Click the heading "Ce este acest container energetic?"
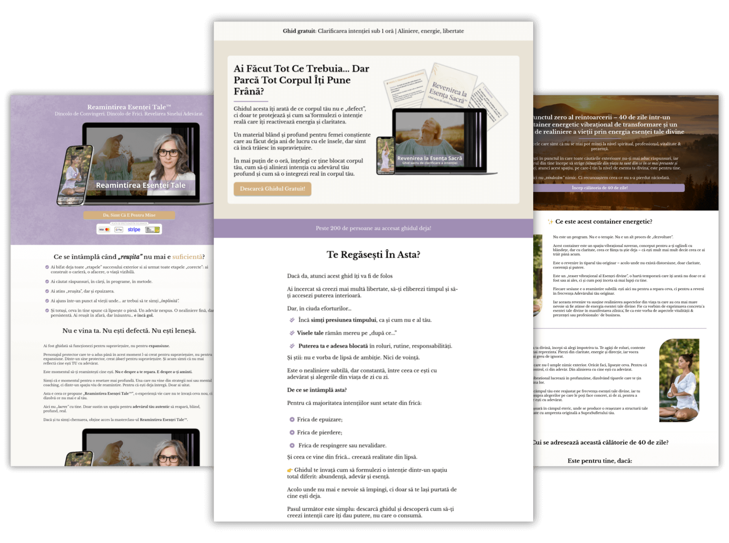The image size is (729, 543). click(603, 222)
